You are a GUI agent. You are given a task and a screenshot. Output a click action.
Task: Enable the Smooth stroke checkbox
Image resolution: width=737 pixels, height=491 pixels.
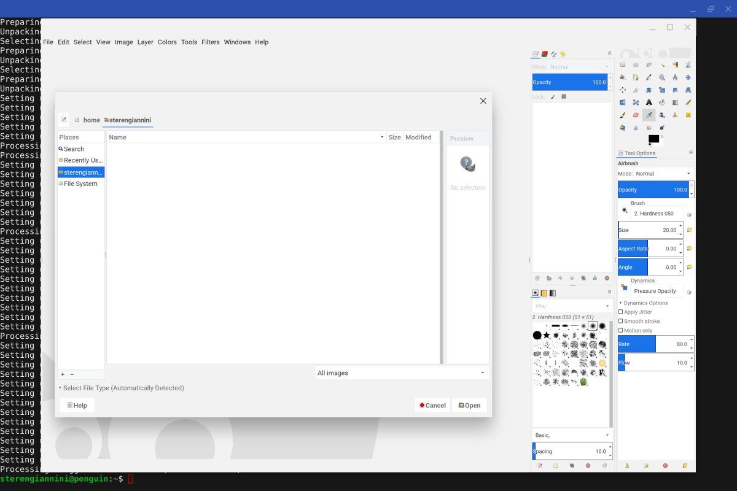tap(620, 321)
